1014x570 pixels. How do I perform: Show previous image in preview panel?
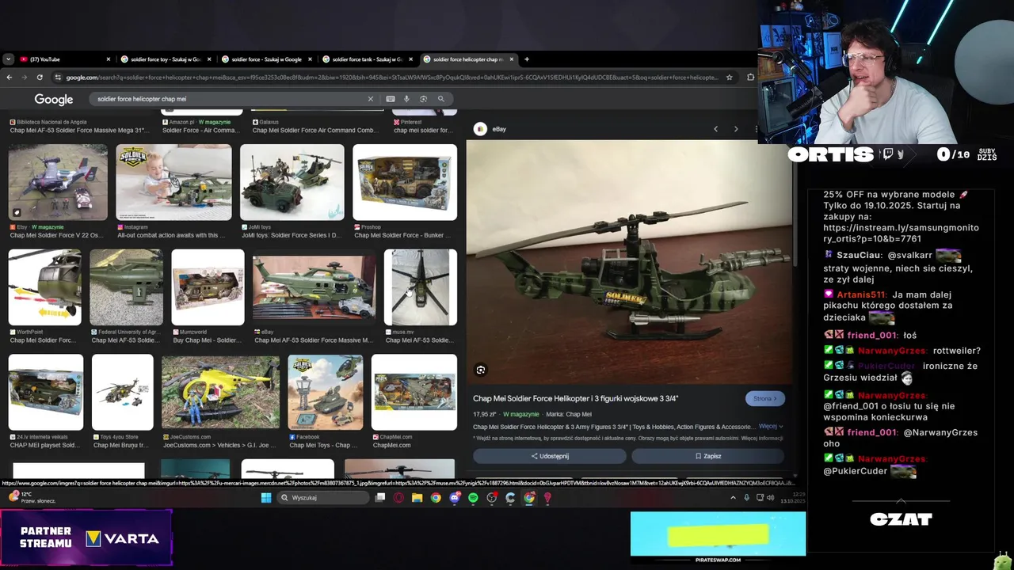(x=715, y=129)
